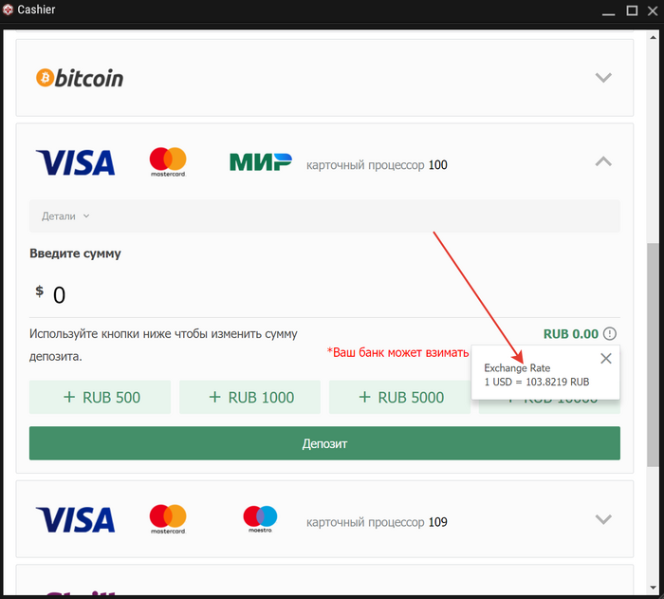Click the Visa logo in processor 109
The width and height of the screenshot is (664, 599).
pyautogui.click(x=75, y=519)
